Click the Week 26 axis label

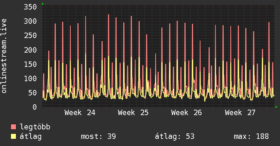click(187, 113)
